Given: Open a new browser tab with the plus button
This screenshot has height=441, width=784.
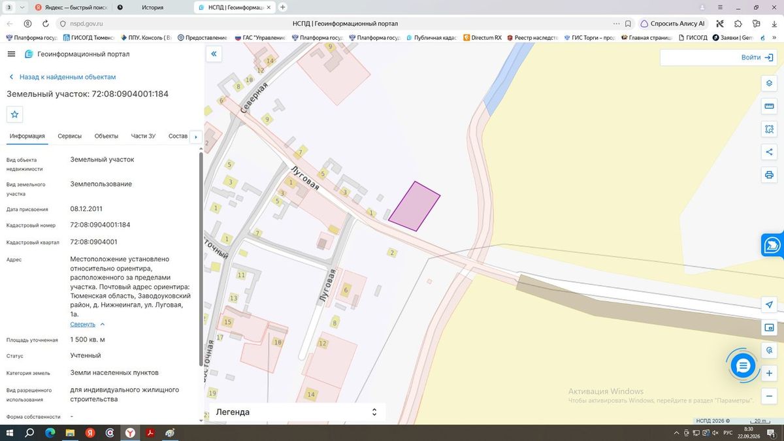Looking at the screenshot, I should [283, 7].
